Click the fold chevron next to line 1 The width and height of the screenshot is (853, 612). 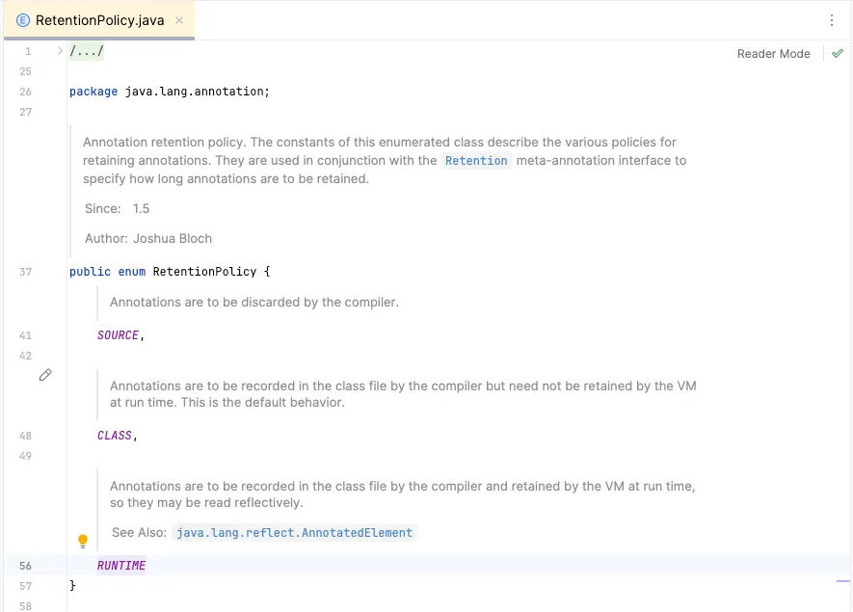tap(58, 51)
